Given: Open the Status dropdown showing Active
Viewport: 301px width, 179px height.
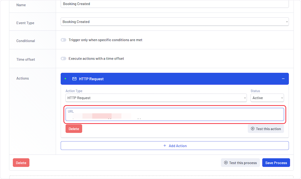Looking at the screenshot, I should 267,98.
